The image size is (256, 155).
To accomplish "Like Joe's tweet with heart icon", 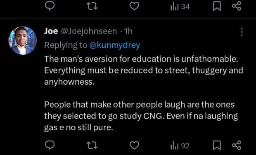I will pos(134,145).
